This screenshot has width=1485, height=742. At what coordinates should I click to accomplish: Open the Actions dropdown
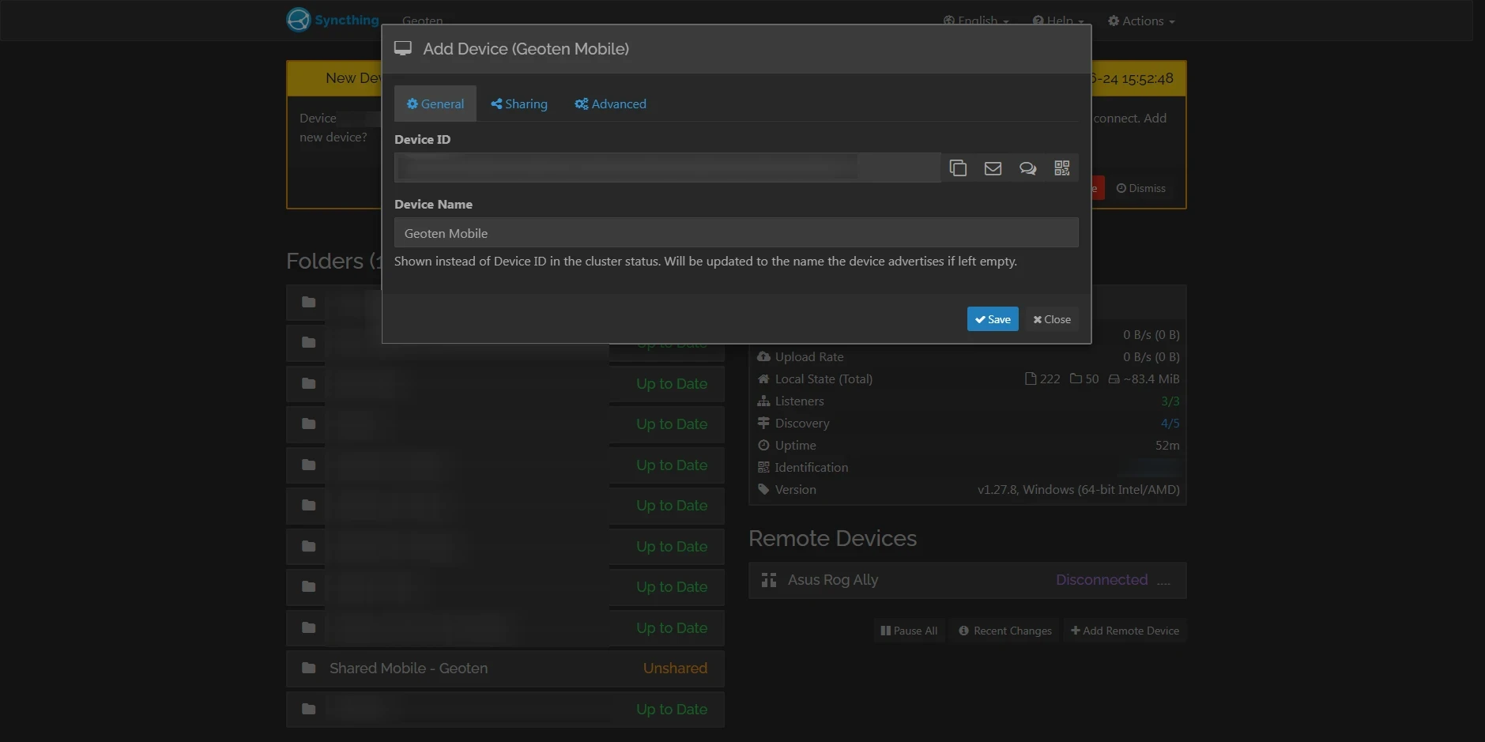1140,21
